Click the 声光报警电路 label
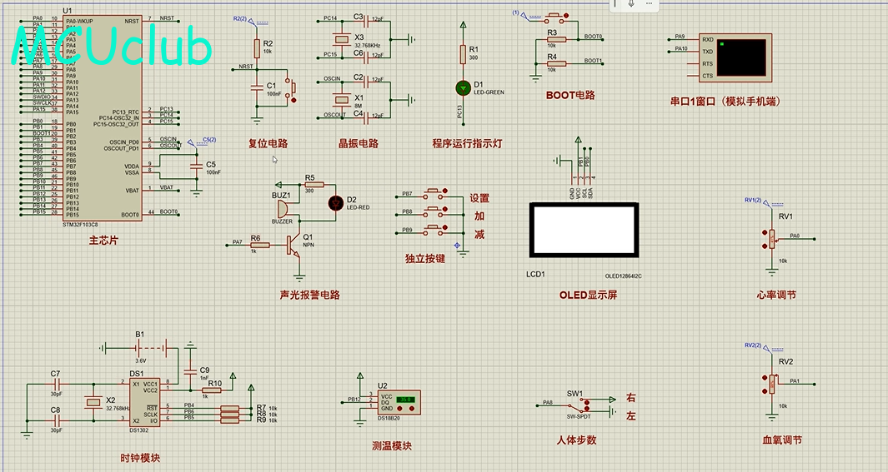888x472 pixels. 310,295
